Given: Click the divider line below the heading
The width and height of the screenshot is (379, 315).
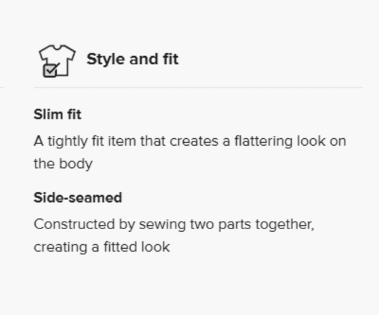Looking at the screenshot, I should pyautogui.click(x=198, y=88).
